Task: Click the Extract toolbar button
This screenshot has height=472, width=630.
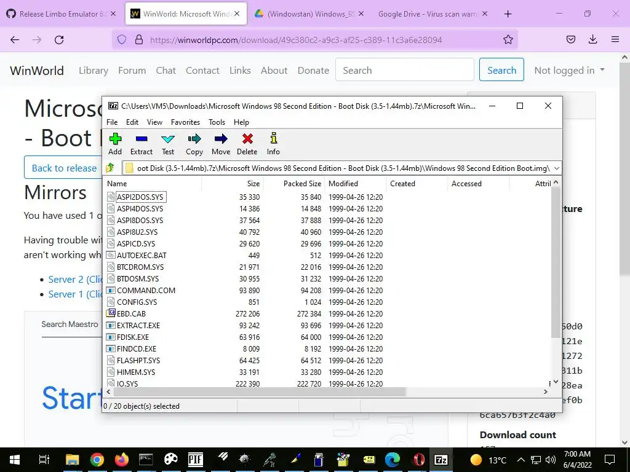Action: (x=142, y=144)
